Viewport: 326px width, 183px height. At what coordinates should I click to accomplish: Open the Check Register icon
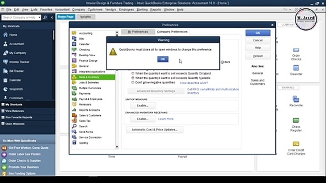tap(296, 120)
